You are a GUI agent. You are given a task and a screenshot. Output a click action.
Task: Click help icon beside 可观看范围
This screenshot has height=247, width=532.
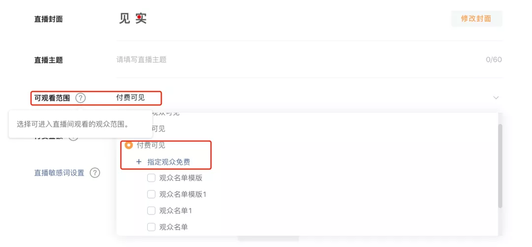tap(80, 98)
